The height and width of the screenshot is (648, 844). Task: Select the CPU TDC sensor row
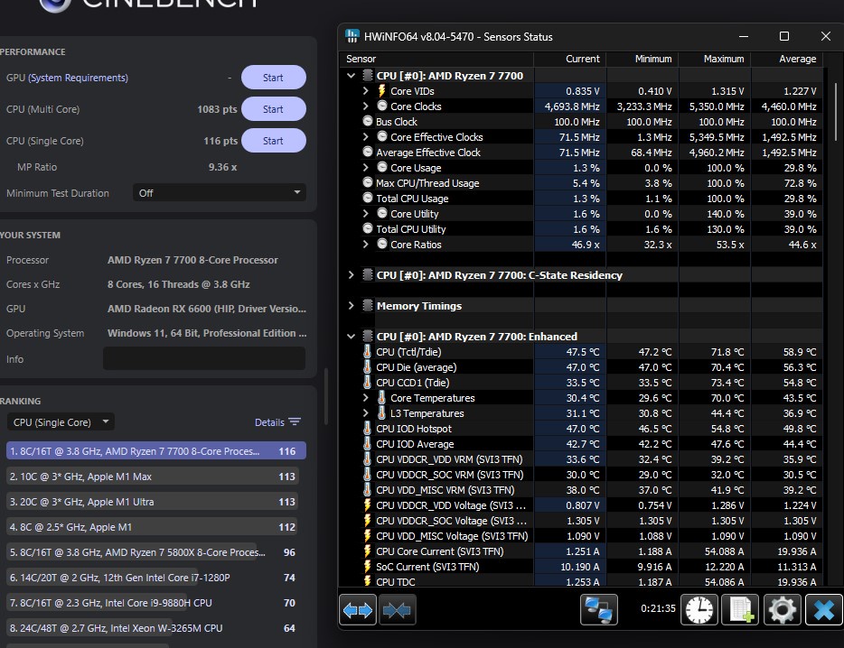(x=581, y=581)
